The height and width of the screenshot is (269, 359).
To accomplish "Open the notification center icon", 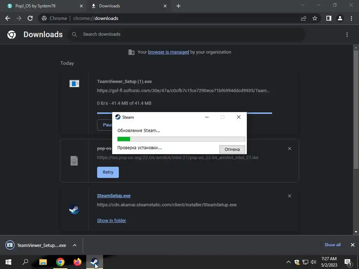I will [348, 262].
